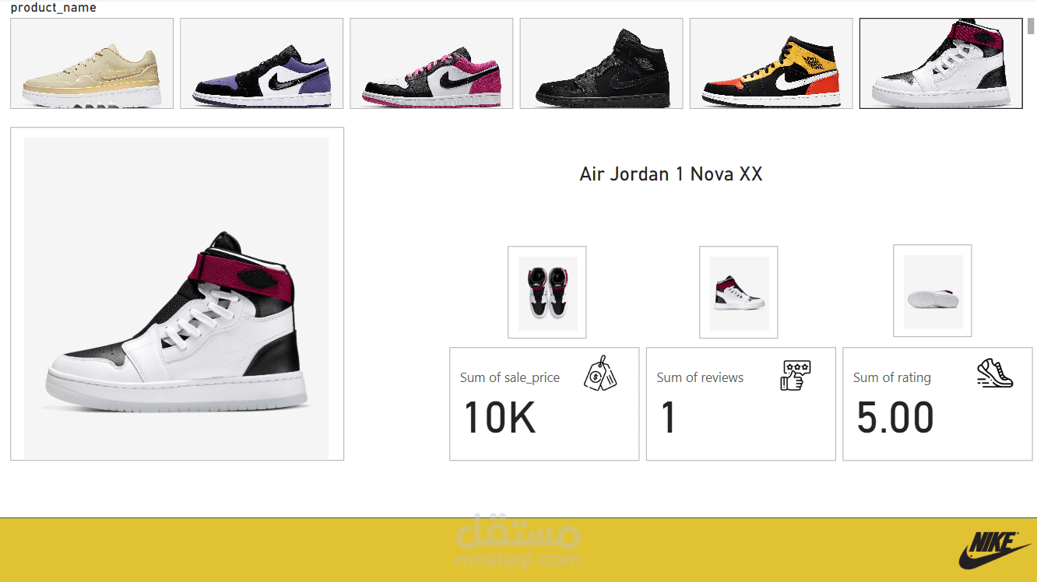Screen dimensions: 1037x582
Task: Select the purple and black low sneaker
Action: click(x=262, y=63)
